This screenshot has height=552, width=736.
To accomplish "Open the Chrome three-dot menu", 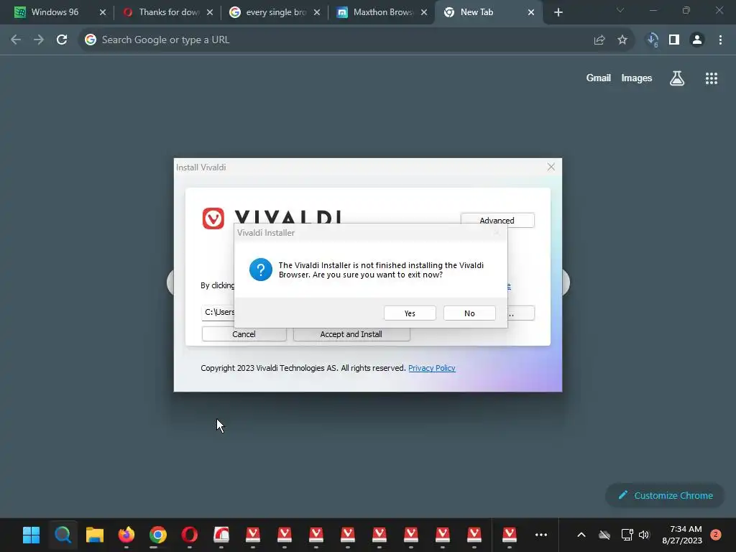I will pos(720,40).
